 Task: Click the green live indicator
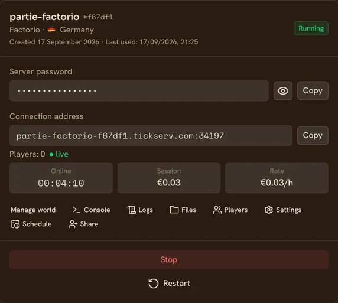(59, 154)
